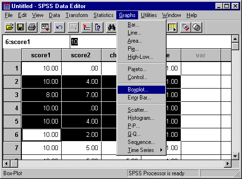The height and width of the screenshot is (179, 242).
Task: Click the vertical scrollbar thumb
Action: tap(235, 46)
